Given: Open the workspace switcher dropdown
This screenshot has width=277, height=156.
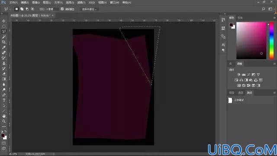Looking at the screenshot, I should (271, 9).
